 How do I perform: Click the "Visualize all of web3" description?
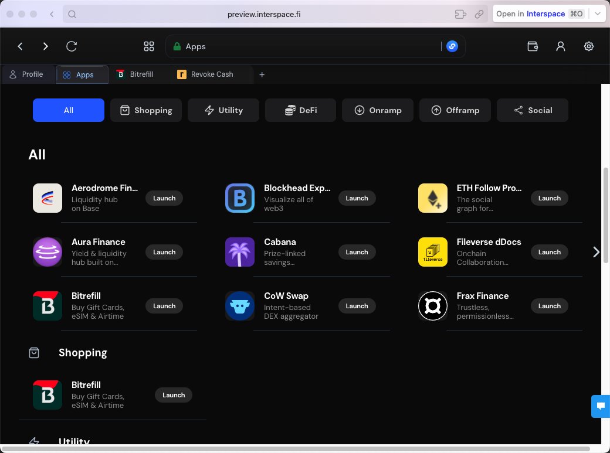(288, 204)
